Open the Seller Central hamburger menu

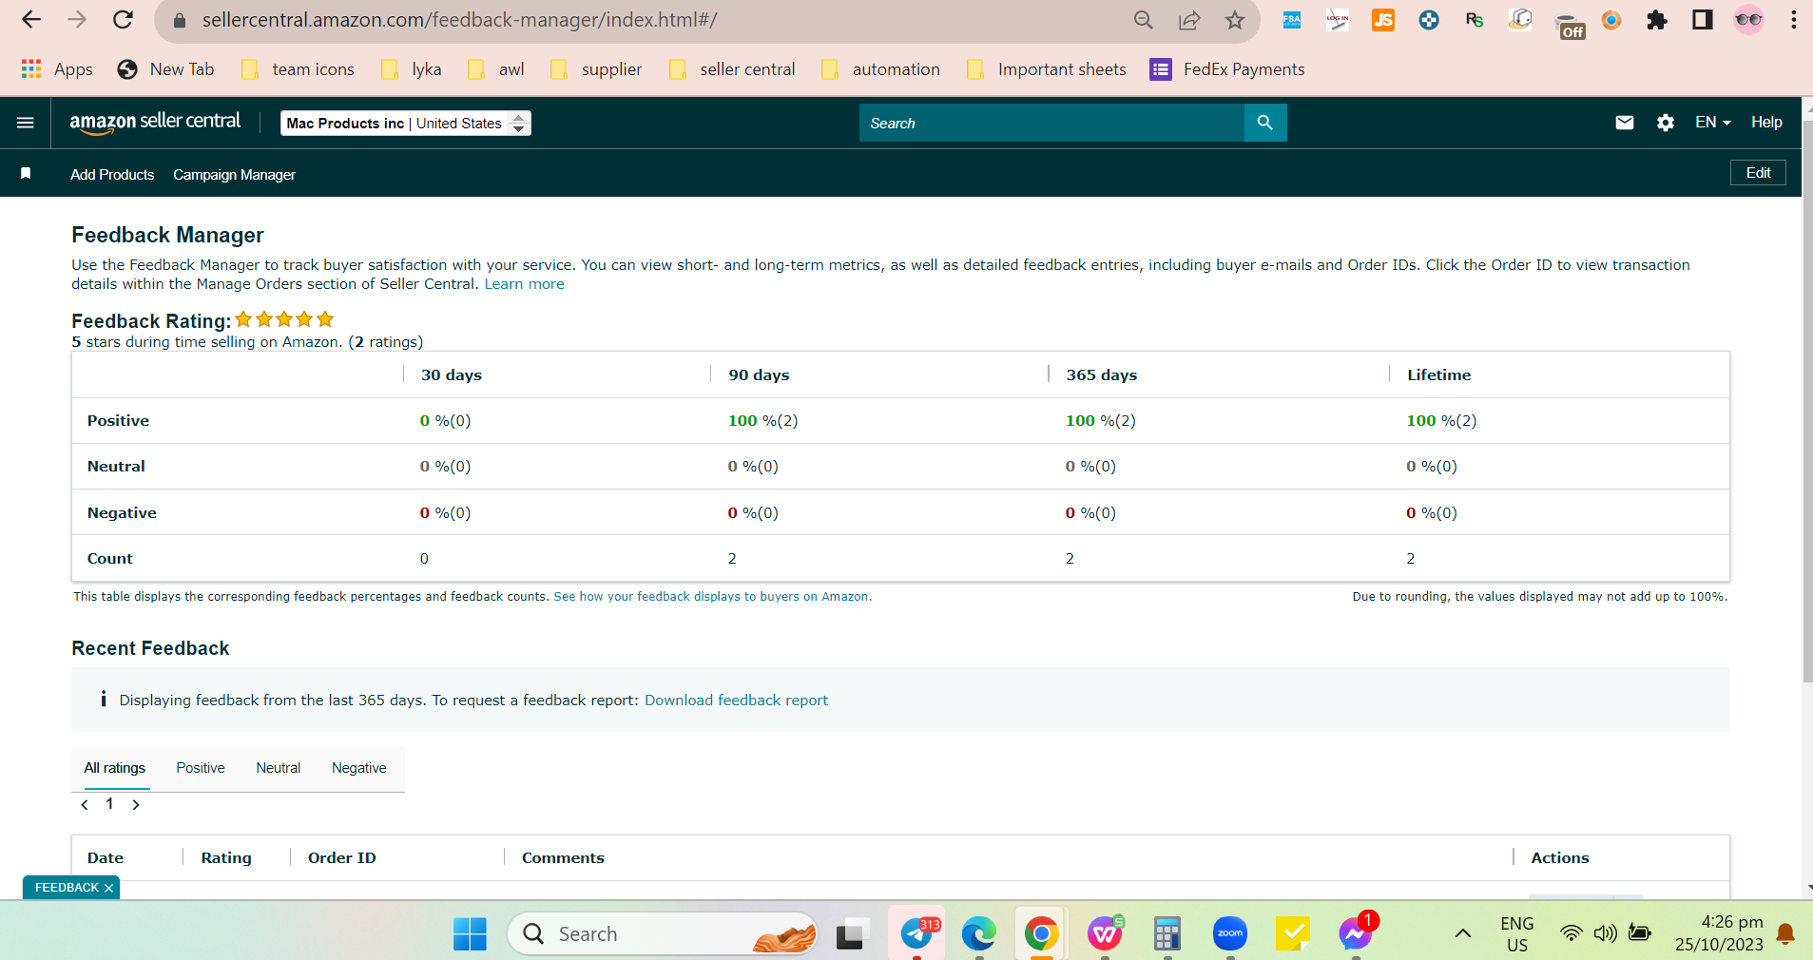coord(26,123)
